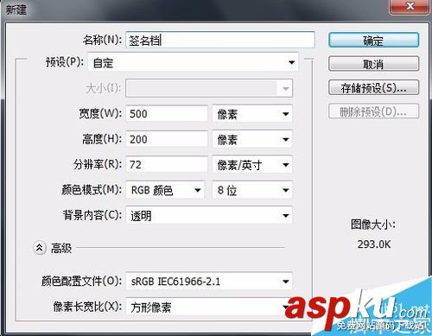
Task: Open the height unit dropdown 像素
Action: 252,139
